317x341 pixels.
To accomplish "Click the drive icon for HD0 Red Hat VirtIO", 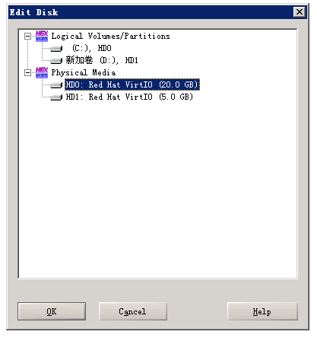I will 56,84.
